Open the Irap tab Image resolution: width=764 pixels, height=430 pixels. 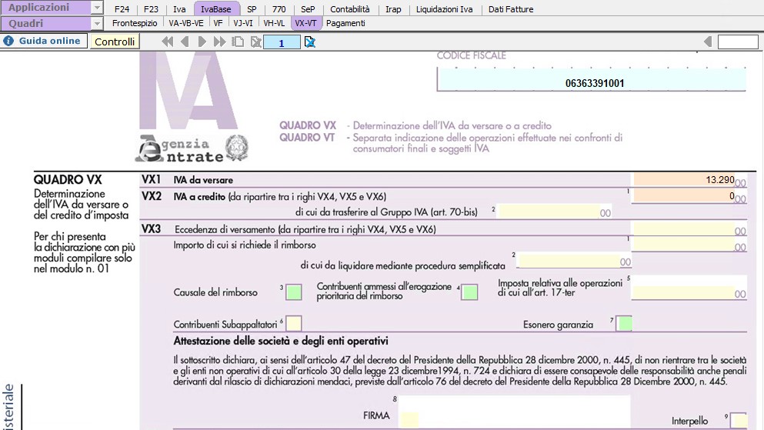[393, 9]
